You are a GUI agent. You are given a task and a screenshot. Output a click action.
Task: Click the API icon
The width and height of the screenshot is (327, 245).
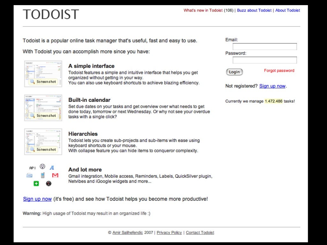click(x=32, y=168)
